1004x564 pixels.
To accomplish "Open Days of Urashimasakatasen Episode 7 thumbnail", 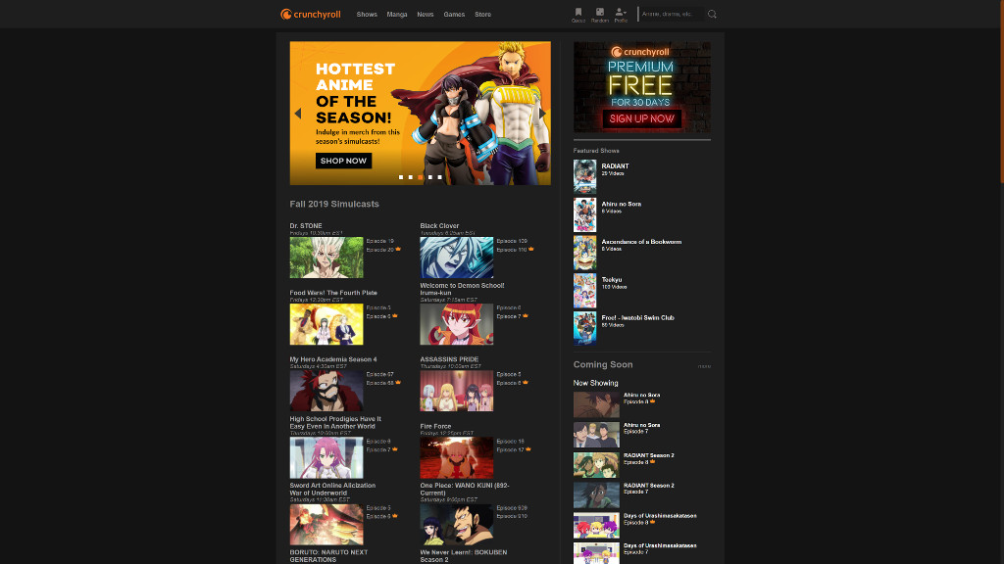I will click(x=596, y=553).
